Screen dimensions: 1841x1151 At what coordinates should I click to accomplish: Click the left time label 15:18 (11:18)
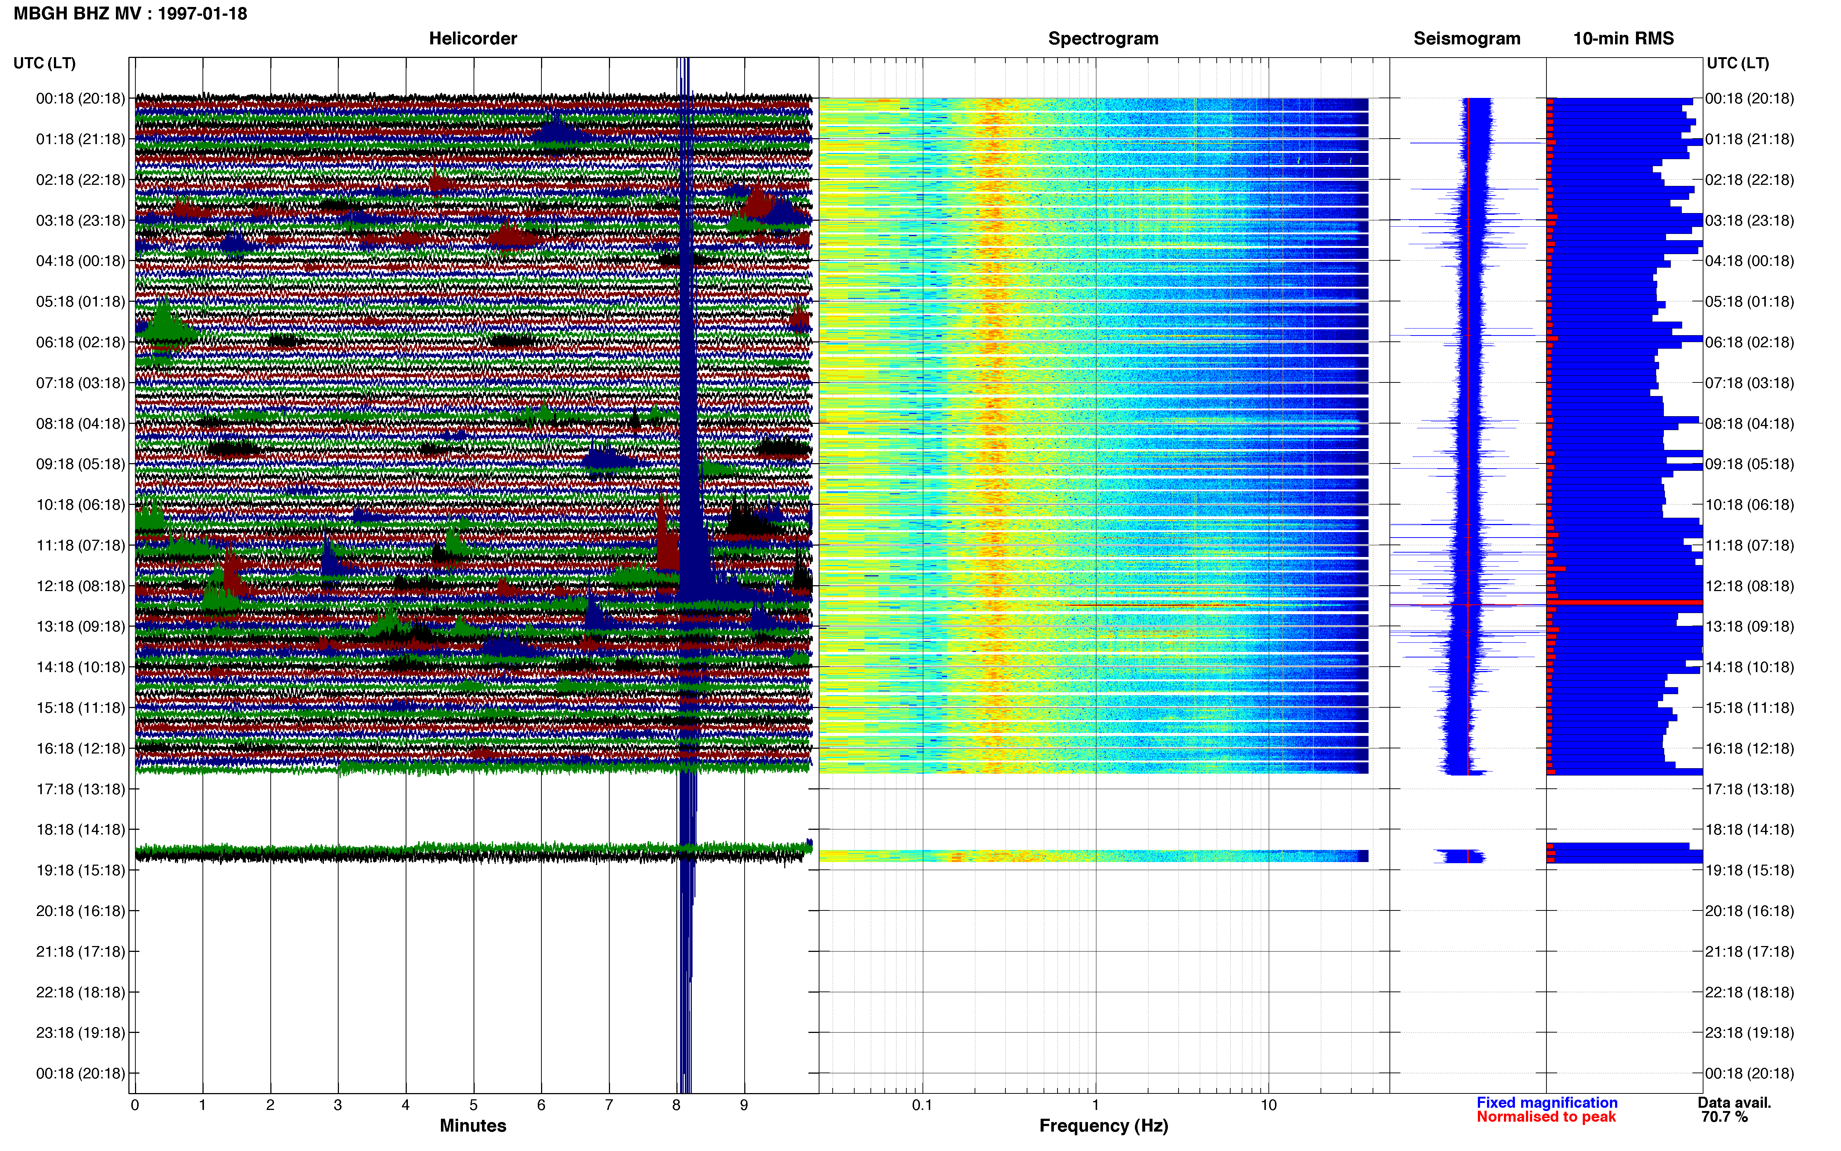tap(81, 708)
